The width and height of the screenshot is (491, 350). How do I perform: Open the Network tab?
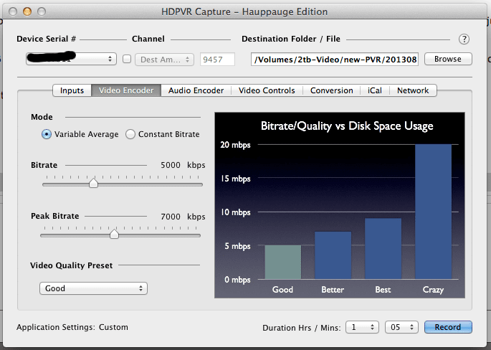point(413,90)
